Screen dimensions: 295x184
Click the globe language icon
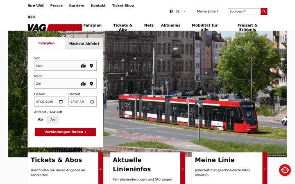coord(171,11)
